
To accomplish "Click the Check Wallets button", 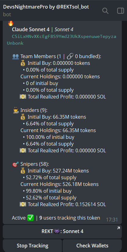I will pyautogui.click(x=92, y=246).
